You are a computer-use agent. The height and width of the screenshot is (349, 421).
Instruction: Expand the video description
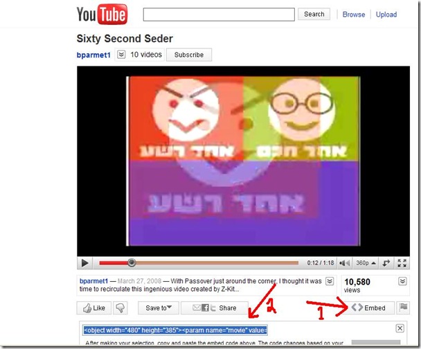330,281
